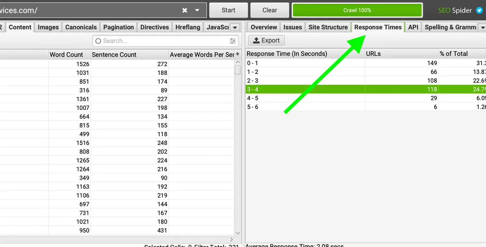Open search filter options sliders icon

[233, 41]
